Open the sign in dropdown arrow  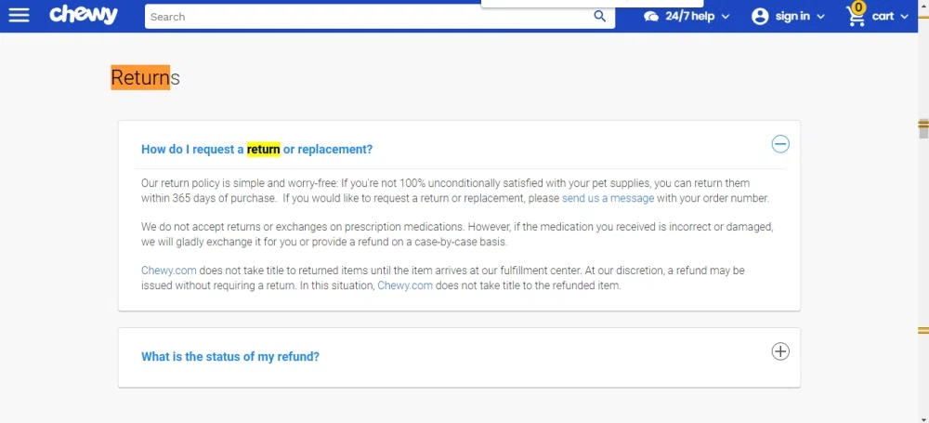(x=820, y=17)
